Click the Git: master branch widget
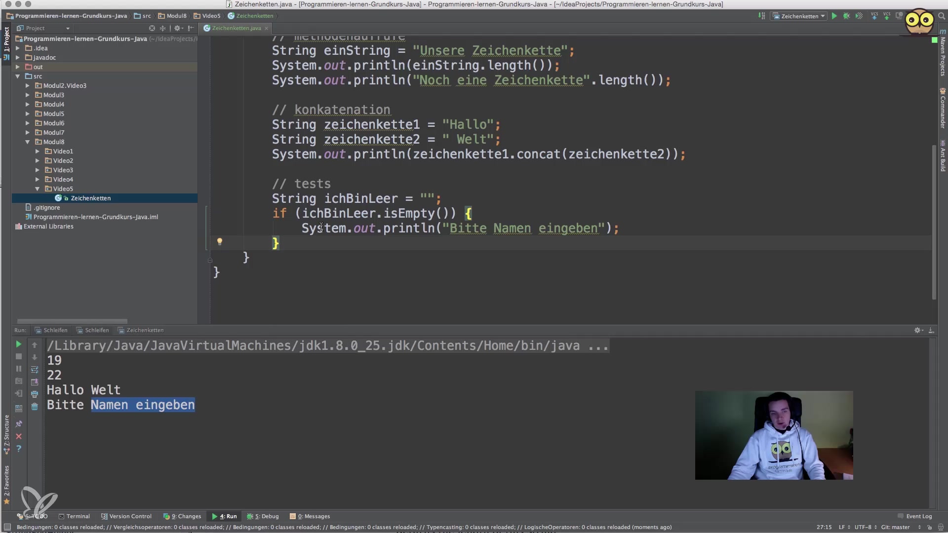 pos(895,527)
